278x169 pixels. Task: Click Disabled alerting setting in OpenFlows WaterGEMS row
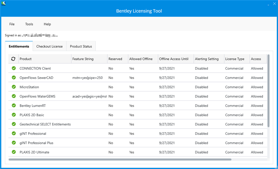pyautogui.click(x=202, y=96)
